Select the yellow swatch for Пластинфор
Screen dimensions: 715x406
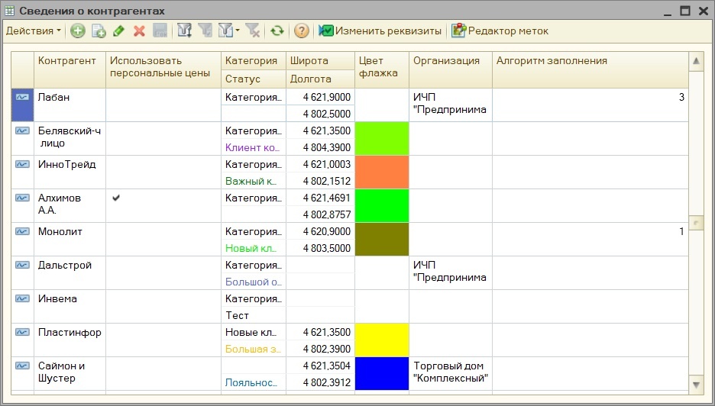(382, 340)
